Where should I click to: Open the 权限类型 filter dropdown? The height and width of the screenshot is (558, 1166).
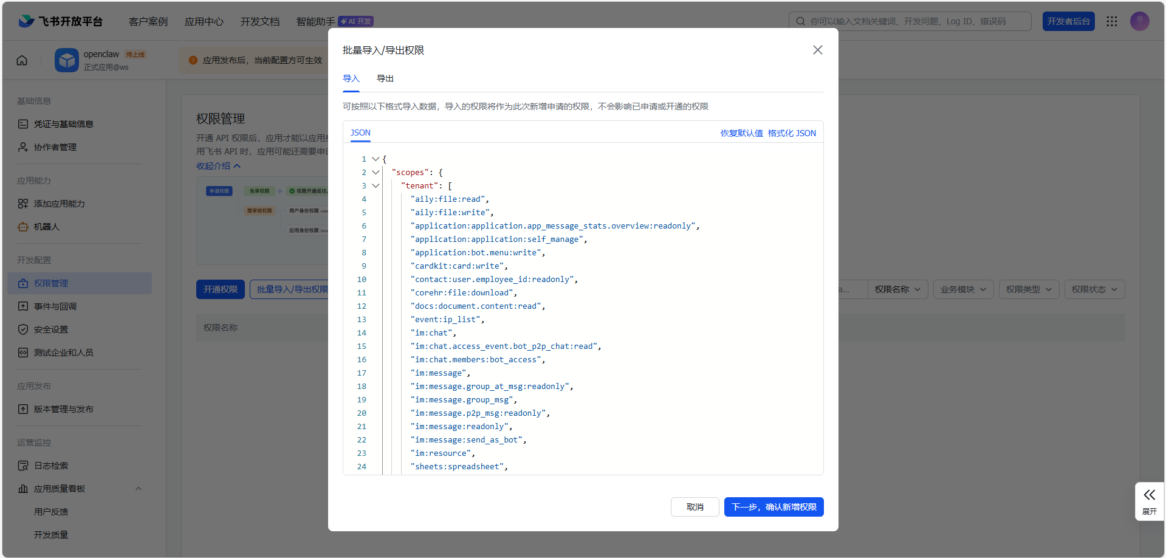click(x=1029, y=289)
